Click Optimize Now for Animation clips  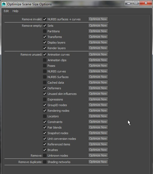(x=98, y=60)
